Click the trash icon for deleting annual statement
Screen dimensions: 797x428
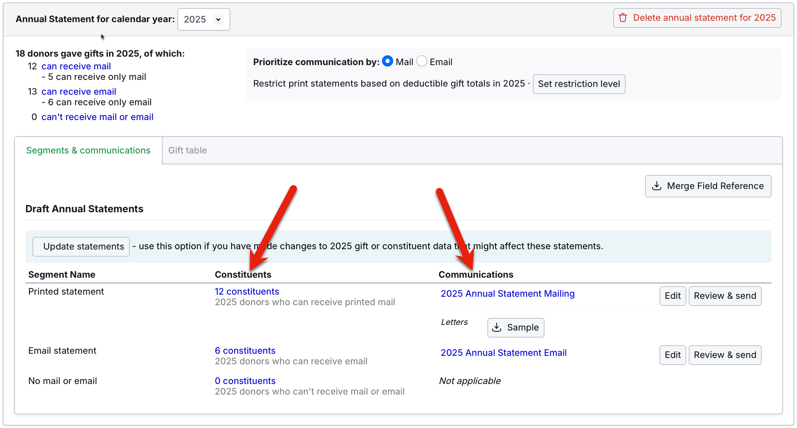coord(623,18)
